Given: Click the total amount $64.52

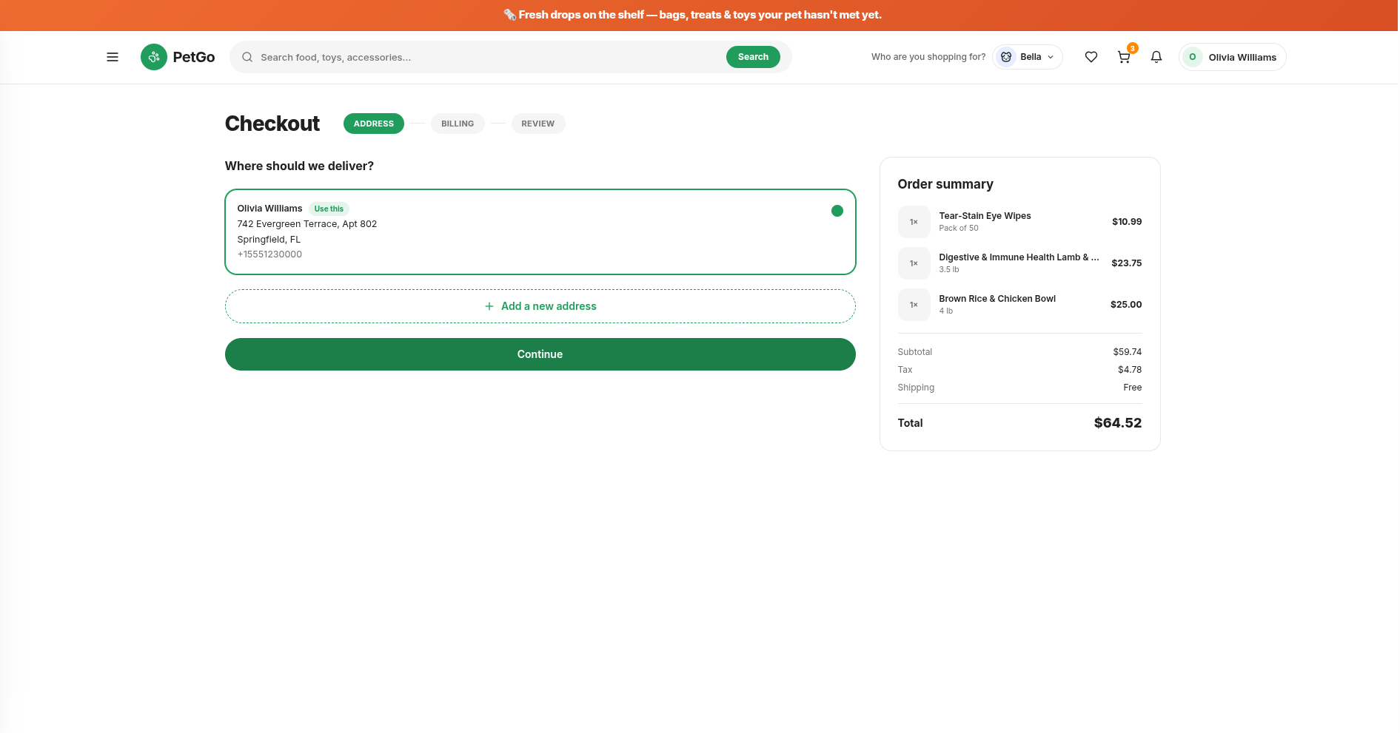Looking at the screenshot, I should tap(1118, 423).
